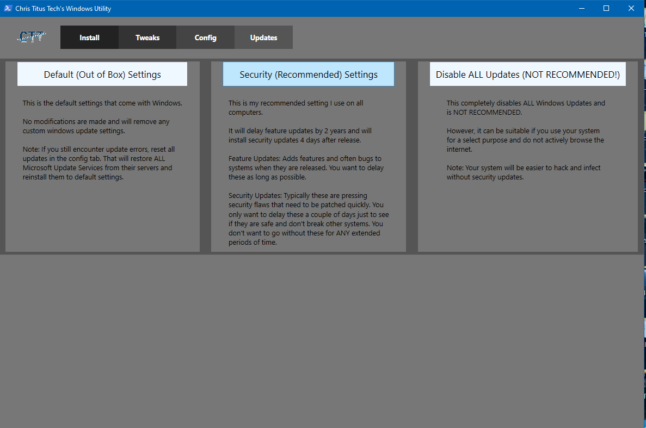The image size is (646, 428).
Task: Click the PowerShell icon in title bar
Action: pos(8,8)
